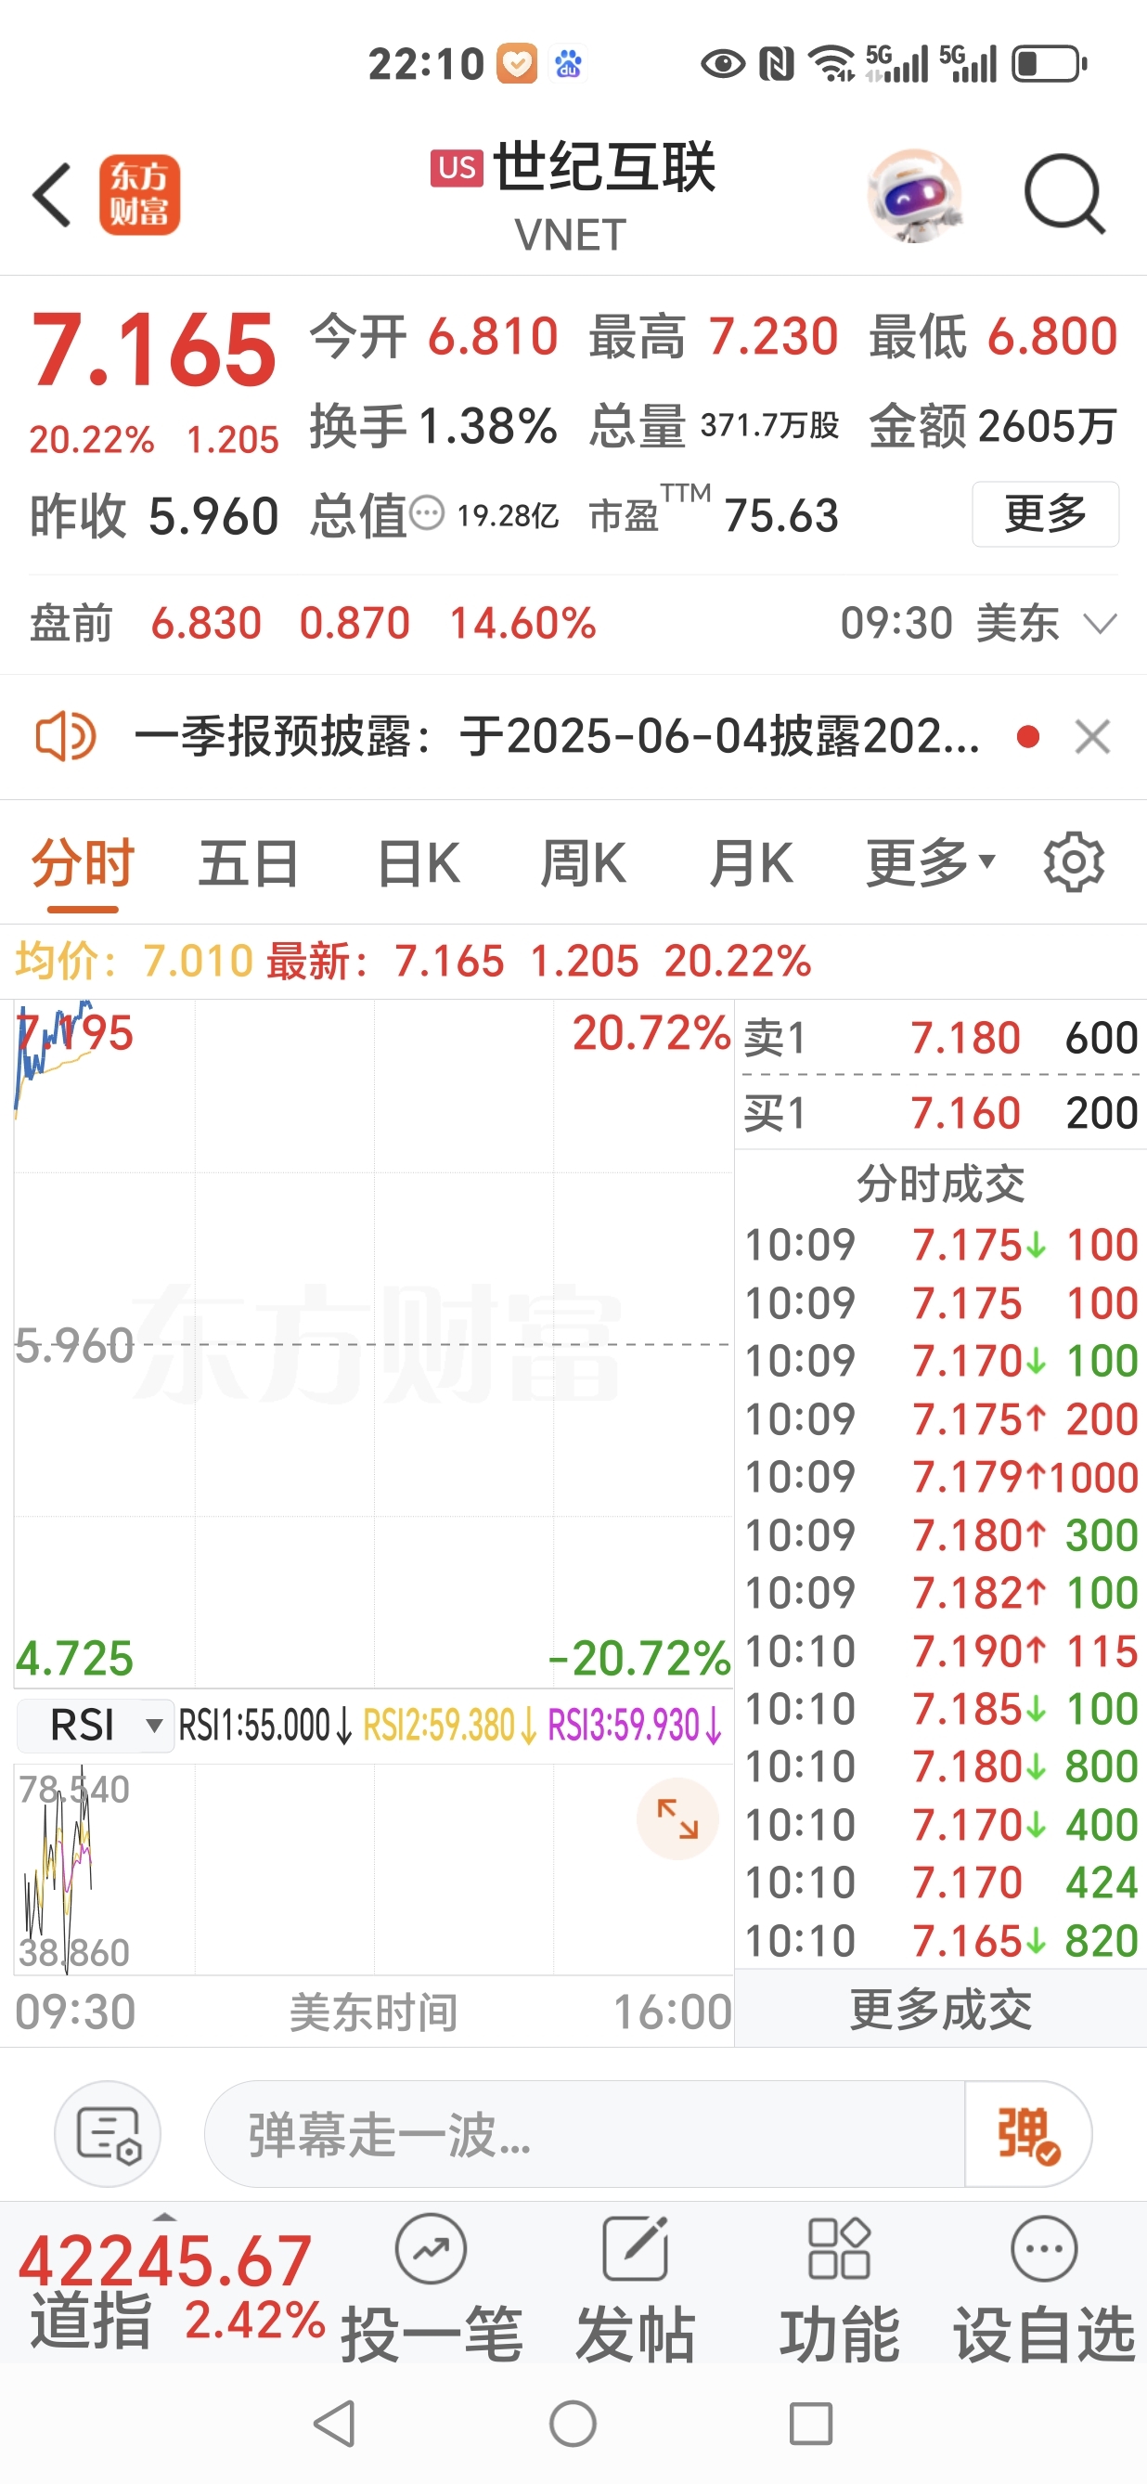
Task: Open the 东方财富 logo icon
Action: pyautogui.click(x=139, y=195)
